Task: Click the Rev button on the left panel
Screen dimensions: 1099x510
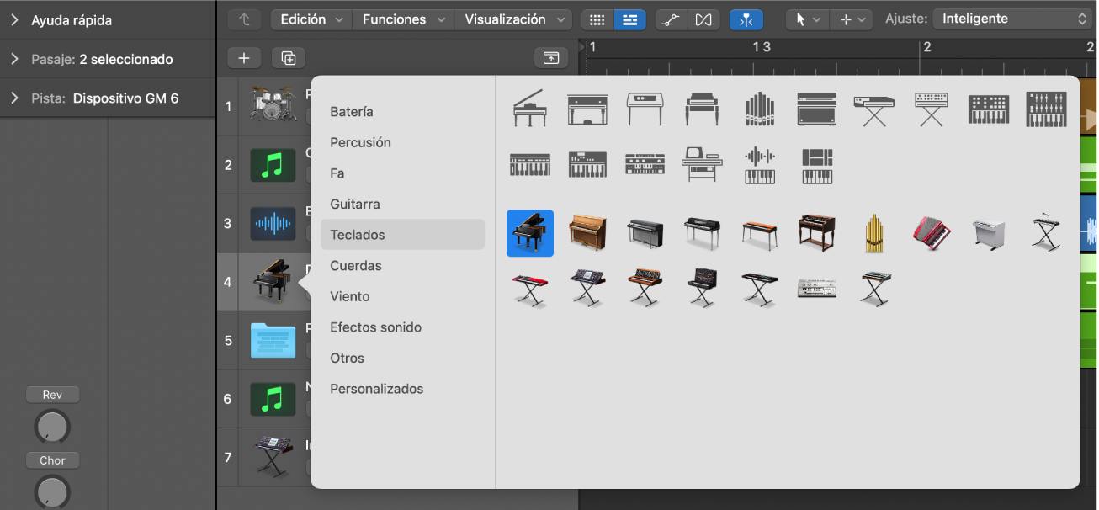Action: pyautogui.click(x=52, y=394)
